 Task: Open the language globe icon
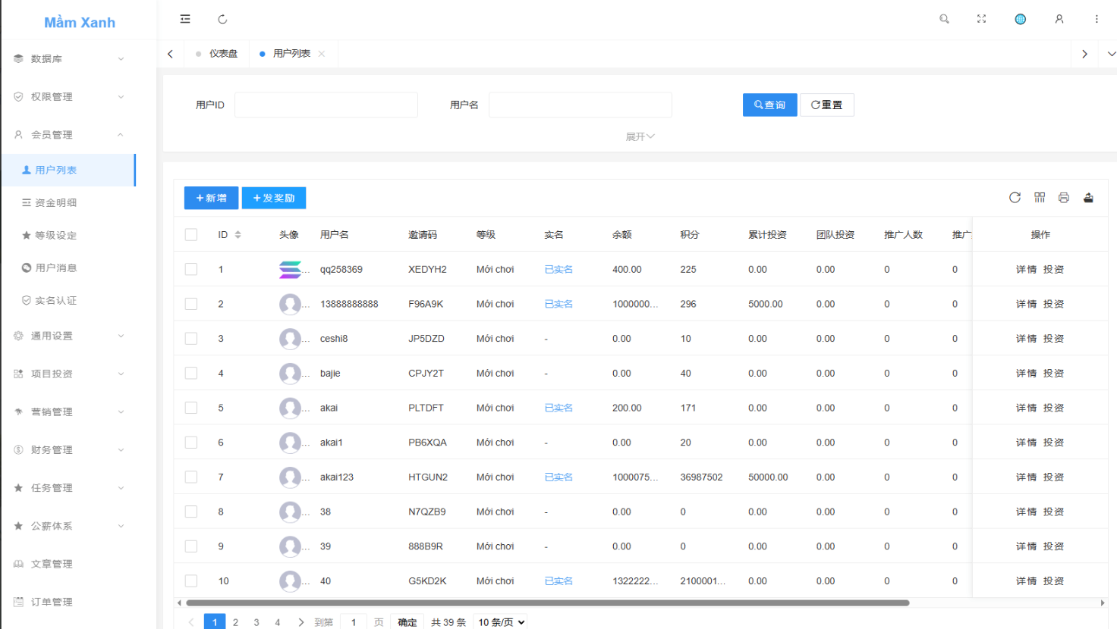point(1021,19)
